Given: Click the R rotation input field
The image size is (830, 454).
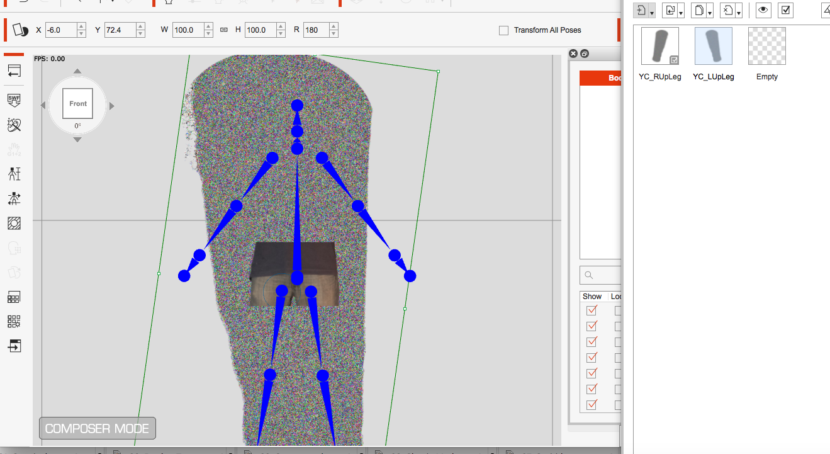Looking at the screenshot, I should point(317,30).
